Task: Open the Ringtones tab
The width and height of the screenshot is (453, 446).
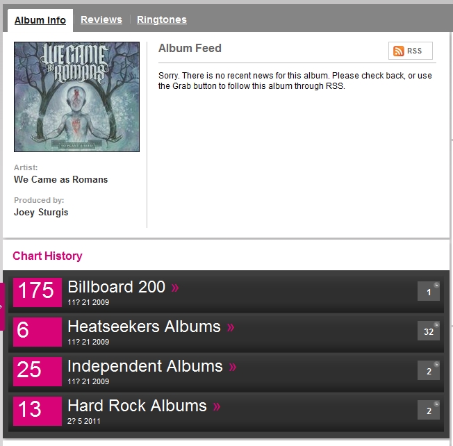Action: 162,19
